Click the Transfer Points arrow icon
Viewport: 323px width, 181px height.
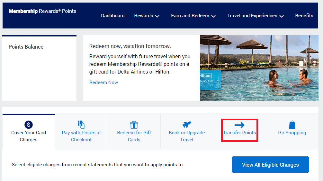click(239, 125)
